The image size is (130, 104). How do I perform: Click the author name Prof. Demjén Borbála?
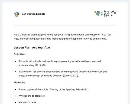tap(33, 14)
